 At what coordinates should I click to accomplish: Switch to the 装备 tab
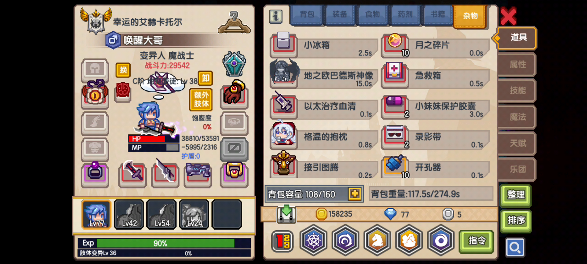click(340, 15)
